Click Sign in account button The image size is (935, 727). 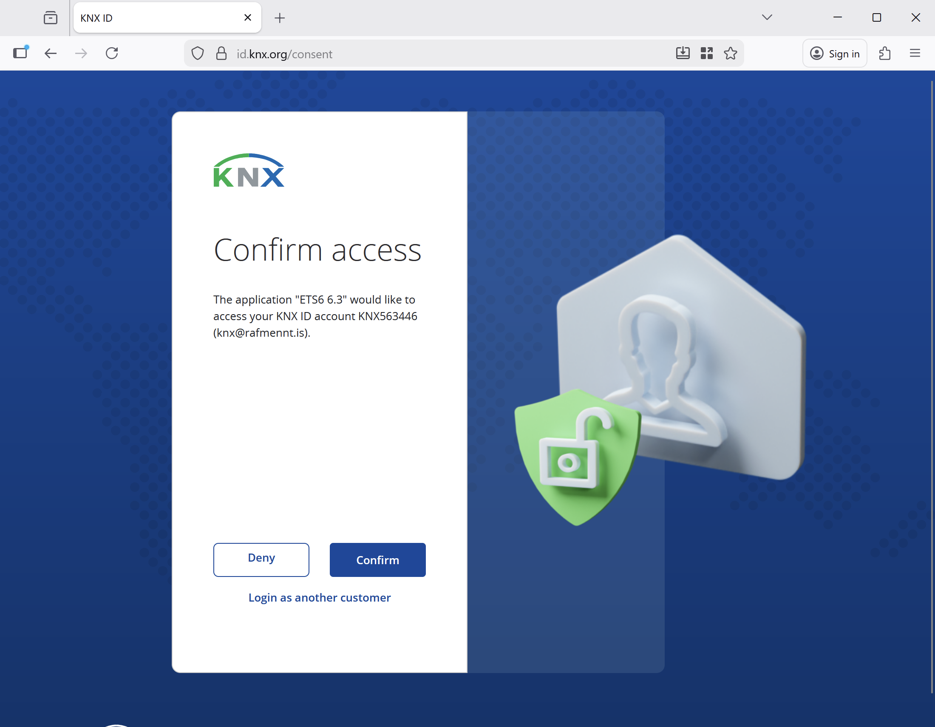(x=834, y=54)
